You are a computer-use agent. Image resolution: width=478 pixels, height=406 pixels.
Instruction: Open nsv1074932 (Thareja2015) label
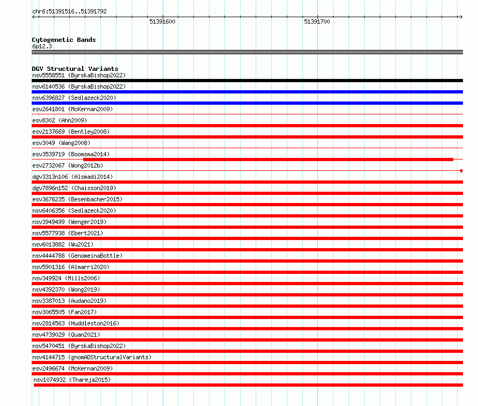tap(72, 380)
